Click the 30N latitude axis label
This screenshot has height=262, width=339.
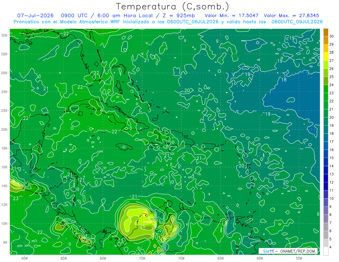[x=5, y=35]
